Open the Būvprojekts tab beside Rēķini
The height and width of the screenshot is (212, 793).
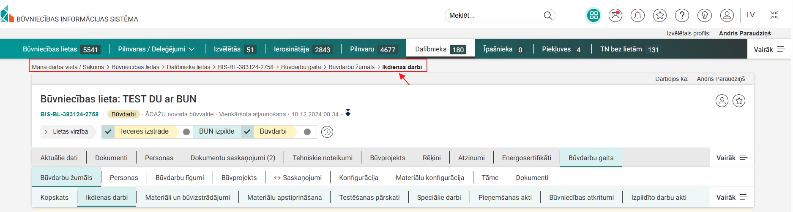click(x=387, y=158)
